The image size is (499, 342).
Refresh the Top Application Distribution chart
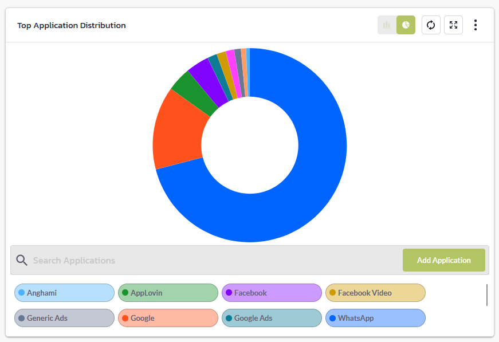point(431,25)
